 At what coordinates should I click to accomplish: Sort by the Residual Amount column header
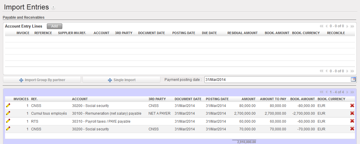click(242, 33)
